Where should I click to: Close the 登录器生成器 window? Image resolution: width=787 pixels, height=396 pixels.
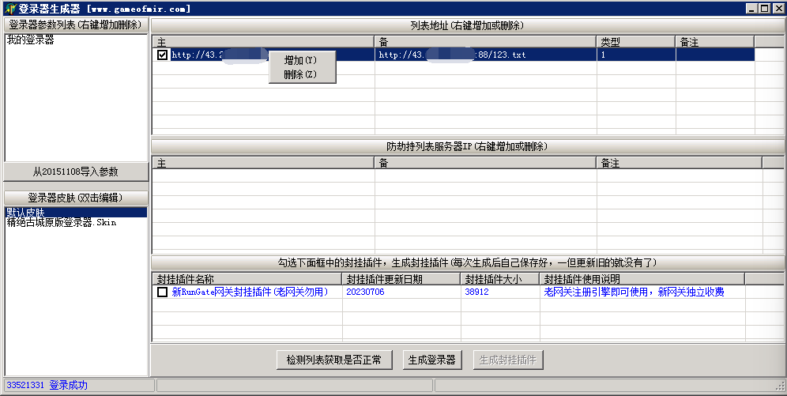coord(778,9)
